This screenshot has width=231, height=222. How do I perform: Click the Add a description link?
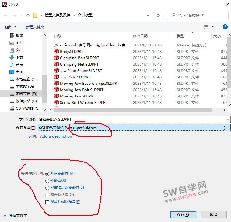[x=56, y=136]
